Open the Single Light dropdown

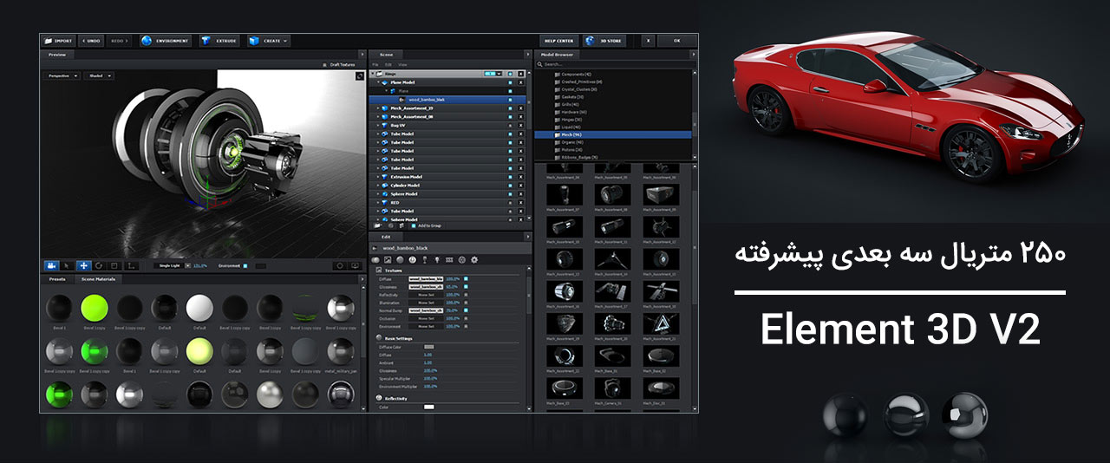173,266
